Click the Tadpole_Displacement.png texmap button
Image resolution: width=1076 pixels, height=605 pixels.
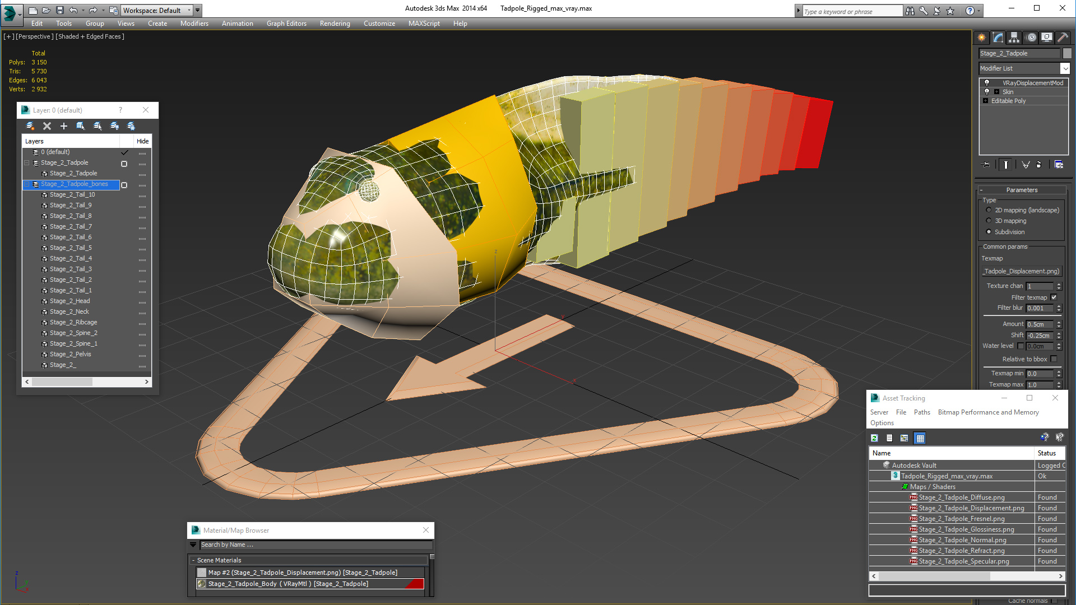[x=1022, y=271]
